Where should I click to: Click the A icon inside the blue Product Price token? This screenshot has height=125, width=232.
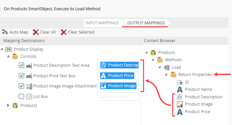[103, 76]
